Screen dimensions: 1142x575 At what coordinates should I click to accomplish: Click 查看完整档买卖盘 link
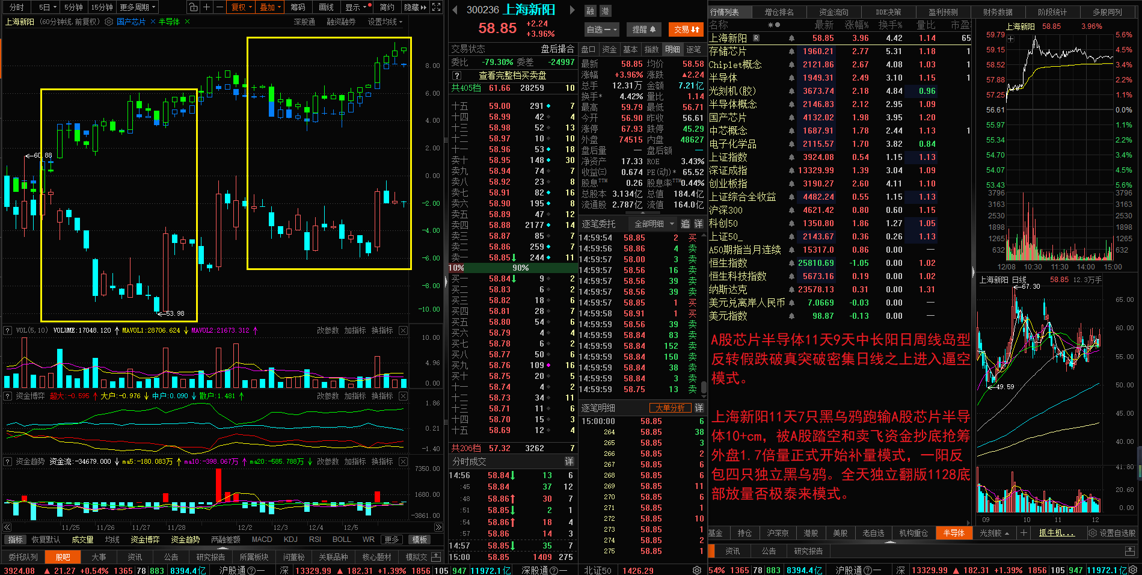tap(512, 75)
